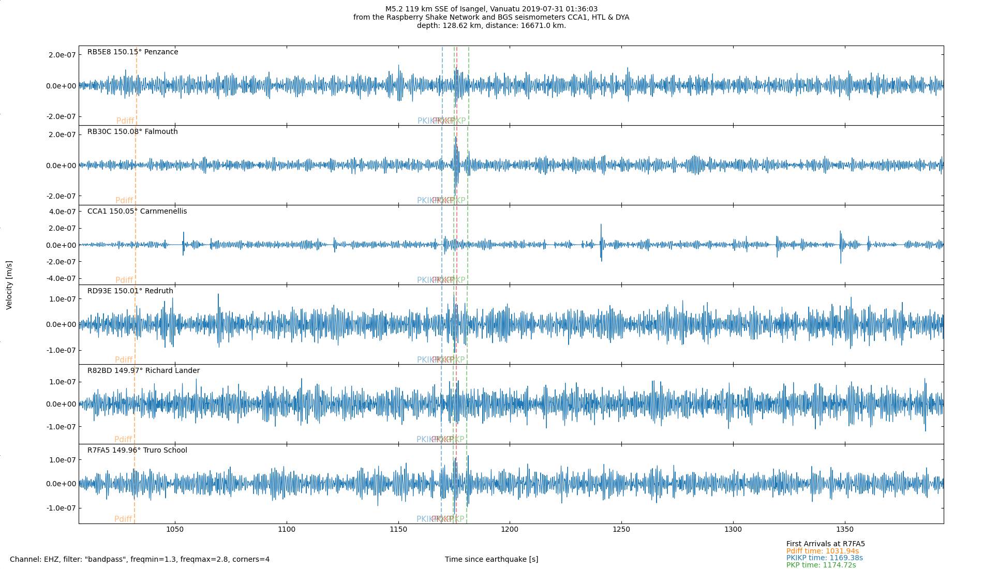The image size is (983, 569).
Task: Select the '1200' x-axis tick label
Action: (x=510, y=529)
